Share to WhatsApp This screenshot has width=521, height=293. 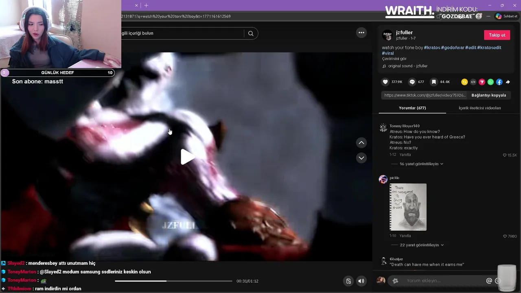point(490,82)
